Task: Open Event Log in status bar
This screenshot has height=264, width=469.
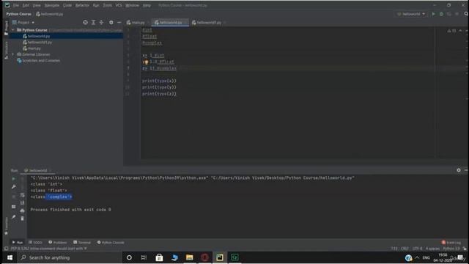Action: [451, 243]
